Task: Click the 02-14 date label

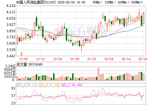Action: pos(126,59)
